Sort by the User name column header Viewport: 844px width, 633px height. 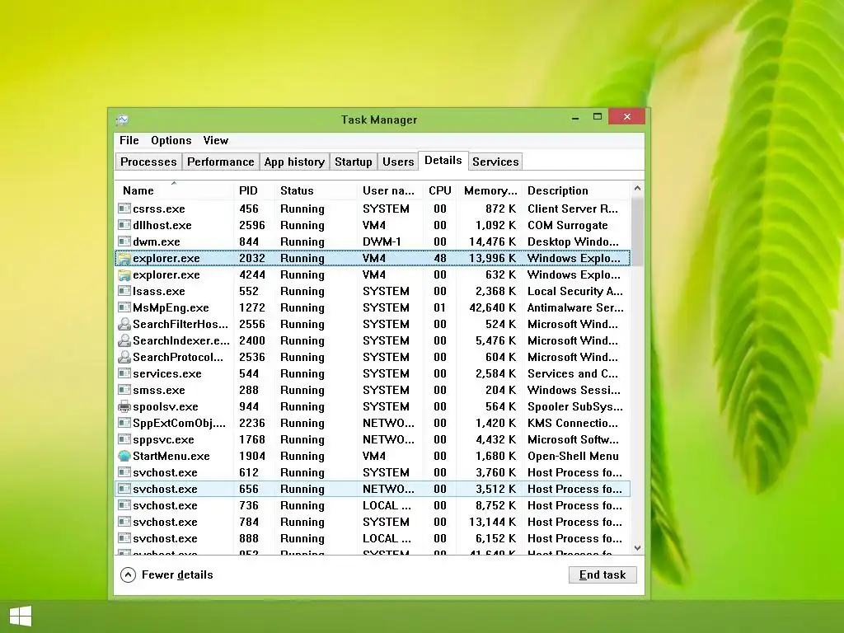[388, 190]
